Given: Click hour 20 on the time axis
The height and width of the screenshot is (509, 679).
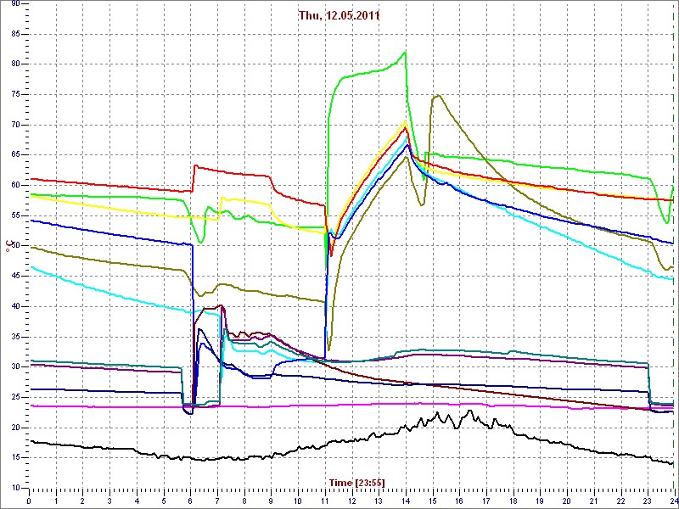Looking at the screenshot, I should coord(566,501).
